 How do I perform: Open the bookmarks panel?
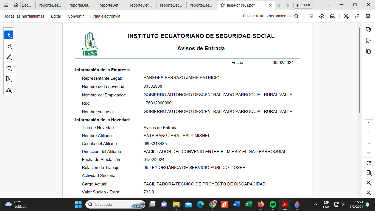pos(368,40)
